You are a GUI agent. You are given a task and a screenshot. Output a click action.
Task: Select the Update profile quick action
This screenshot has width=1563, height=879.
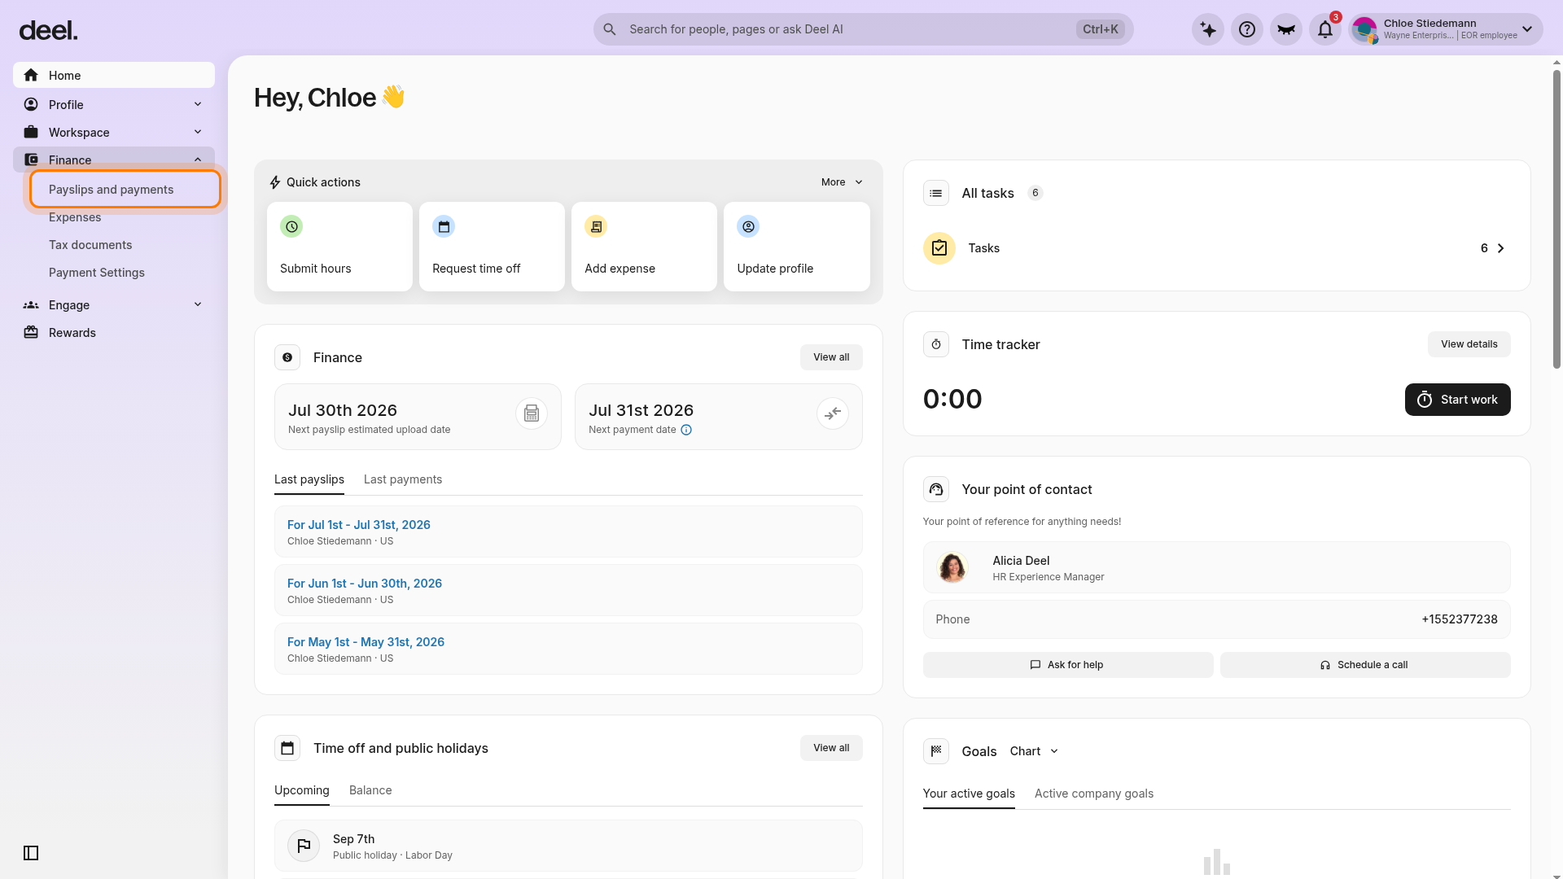tap(796, 247)
